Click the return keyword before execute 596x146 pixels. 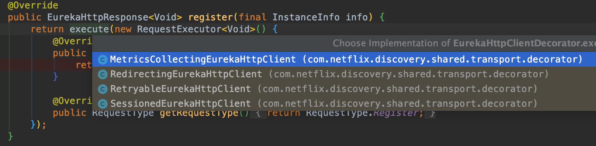[47, 29]
